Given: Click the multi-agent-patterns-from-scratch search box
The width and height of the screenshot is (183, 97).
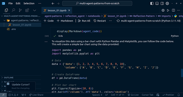Looking at the screenshot, I should (x=97, y=3).
